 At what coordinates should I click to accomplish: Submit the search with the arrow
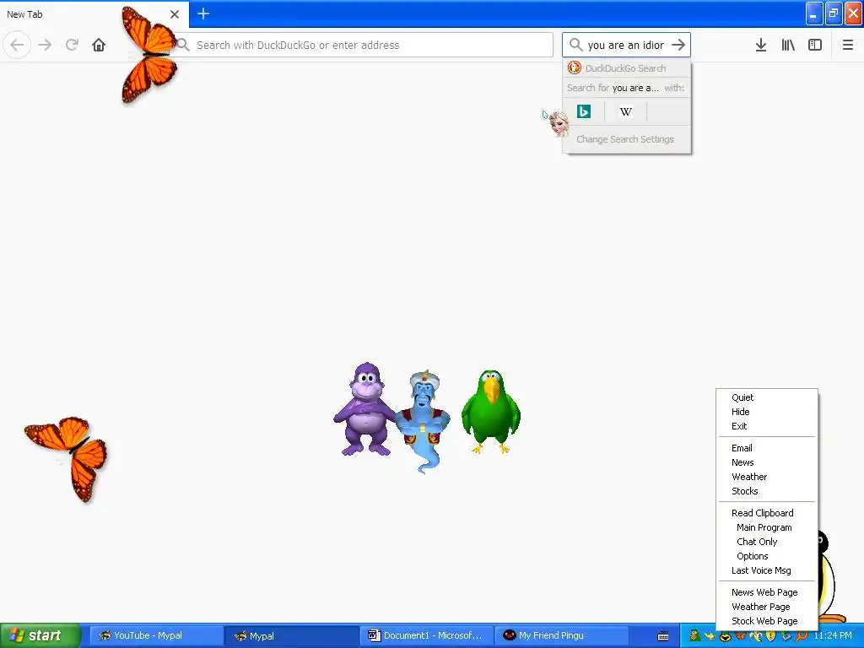tap(678, 46)
